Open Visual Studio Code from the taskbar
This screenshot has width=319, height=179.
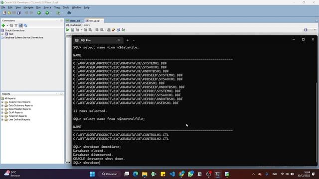(x=172, y=174)
